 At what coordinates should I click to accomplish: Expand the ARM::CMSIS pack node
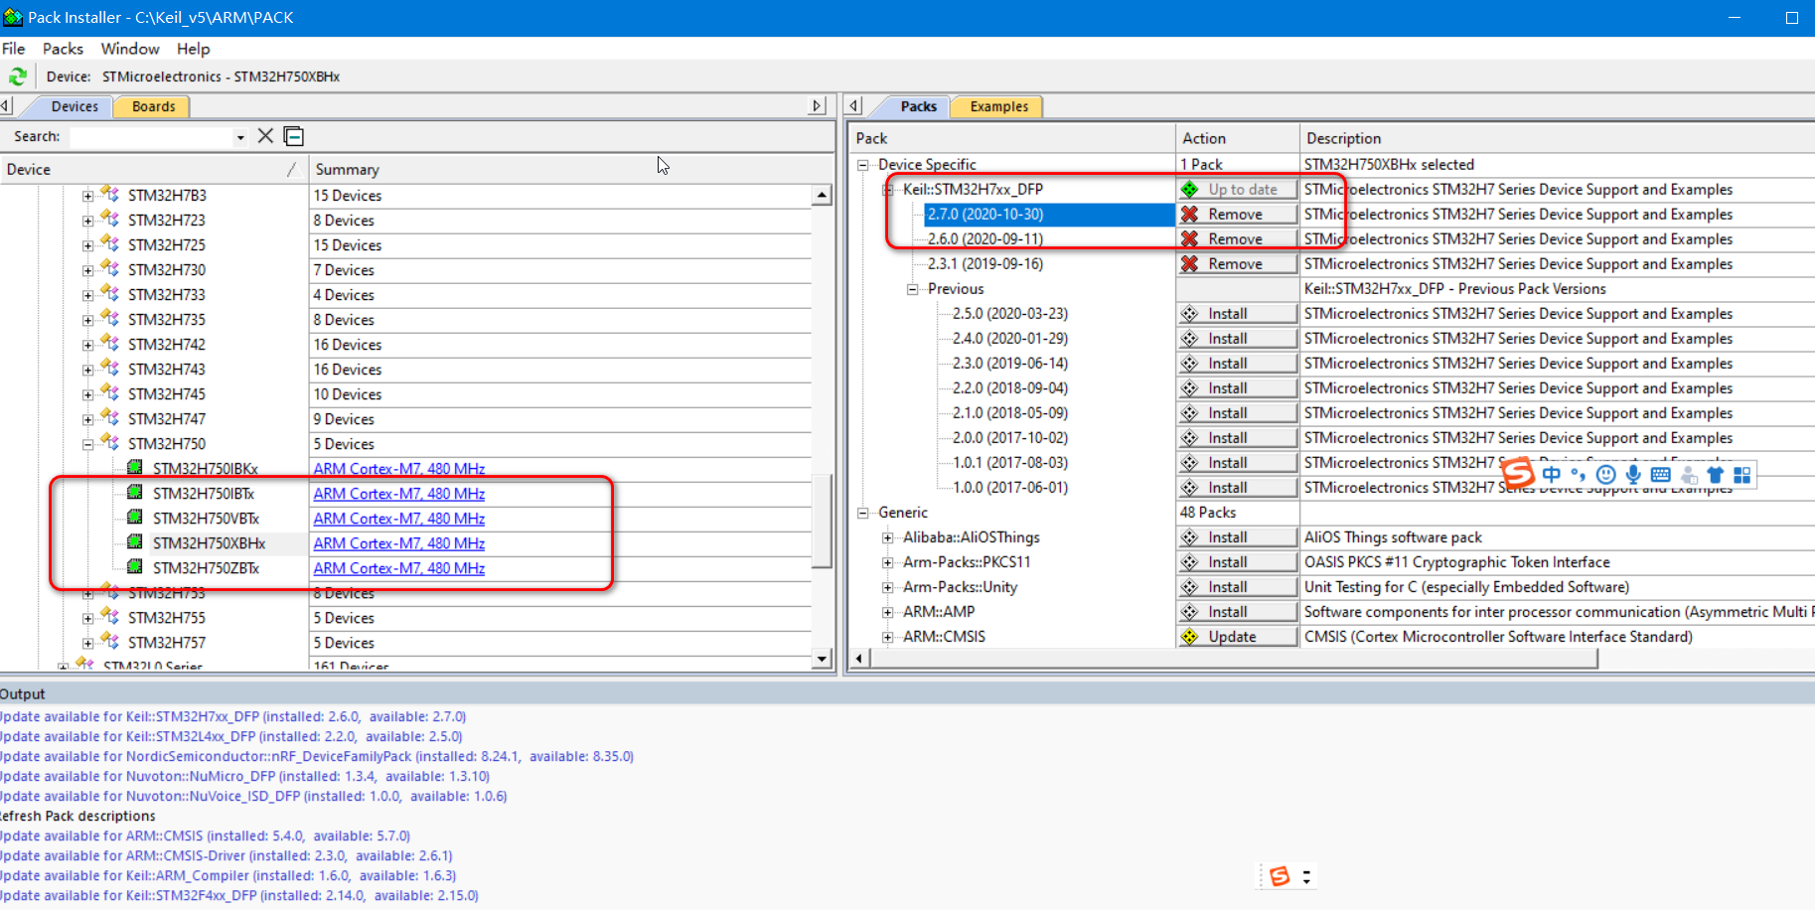(x=887, y=637)
